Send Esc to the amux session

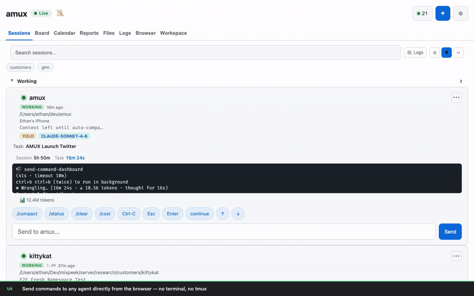point(151,214)
